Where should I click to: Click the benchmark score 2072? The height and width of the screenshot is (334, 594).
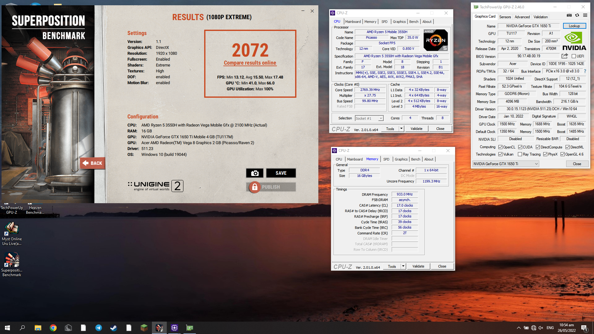pyautogui.click(x=250, y=50)
